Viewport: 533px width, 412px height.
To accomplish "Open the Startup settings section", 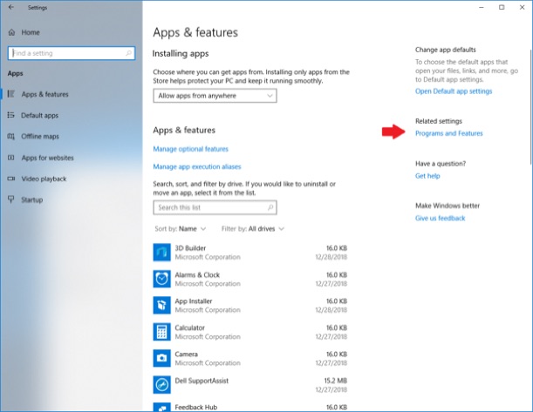I will coord(32,199).
